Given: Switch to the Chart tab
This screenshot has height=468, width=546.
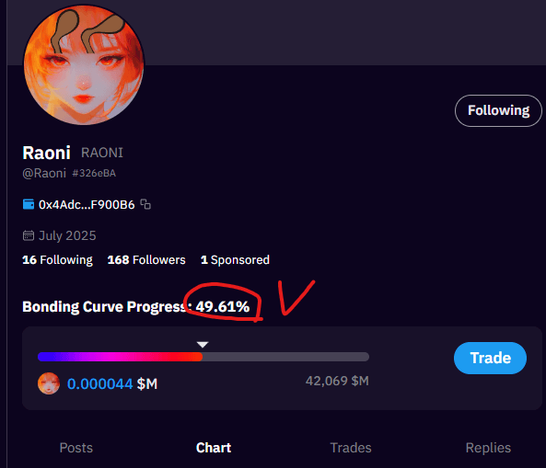Looking at the screenshot, I should point(214,448).
